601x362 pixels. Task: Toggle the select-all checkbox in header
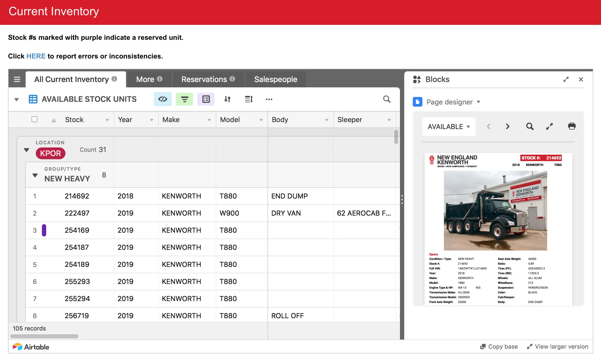(34, 119)
